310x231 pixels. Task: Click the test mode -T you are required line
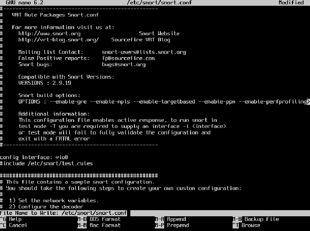tap(122, 126)
